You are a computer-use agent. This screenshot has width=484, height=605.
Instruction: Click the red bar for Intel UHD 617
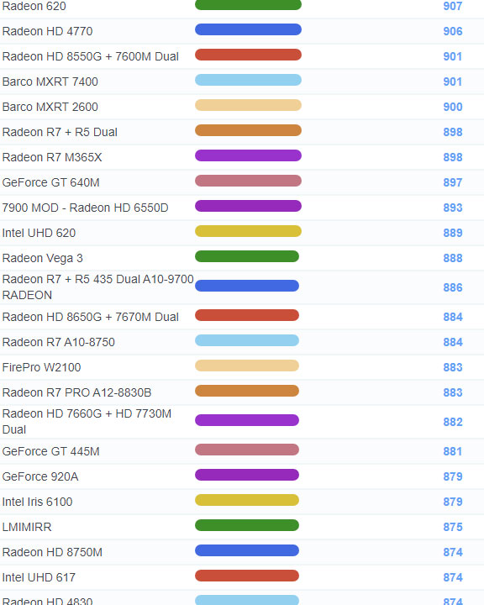pyautogui.click(x=247, y=576)
